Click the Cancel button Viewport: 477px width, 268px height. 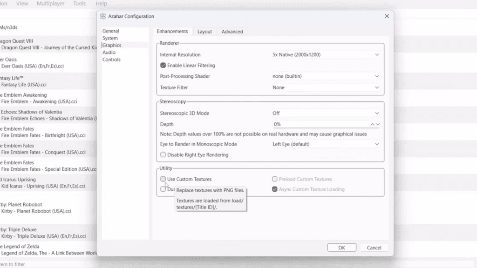point(374,248)
